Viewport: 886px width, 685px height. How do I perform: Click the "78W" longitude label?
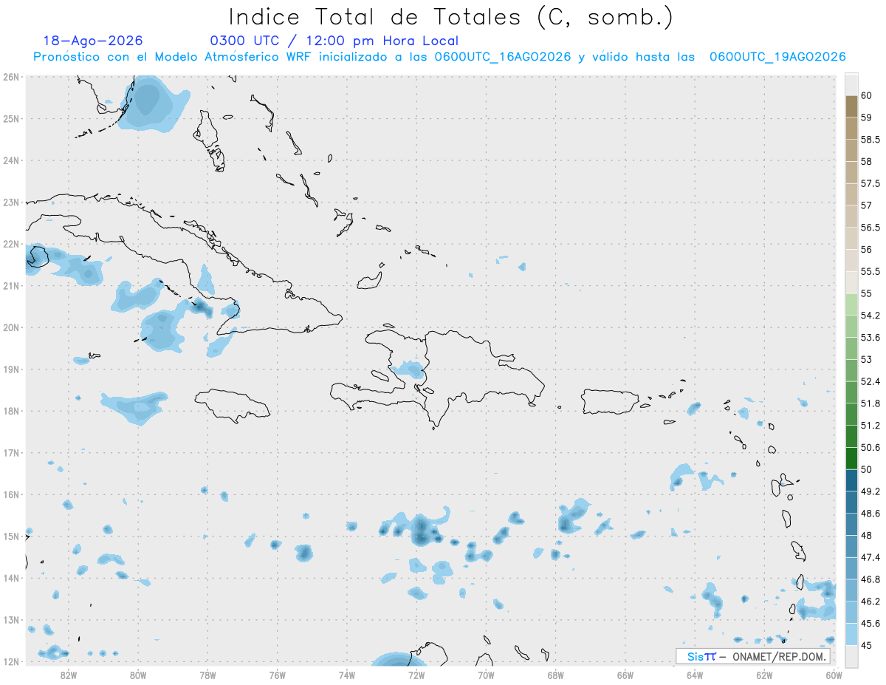(207, 675)
